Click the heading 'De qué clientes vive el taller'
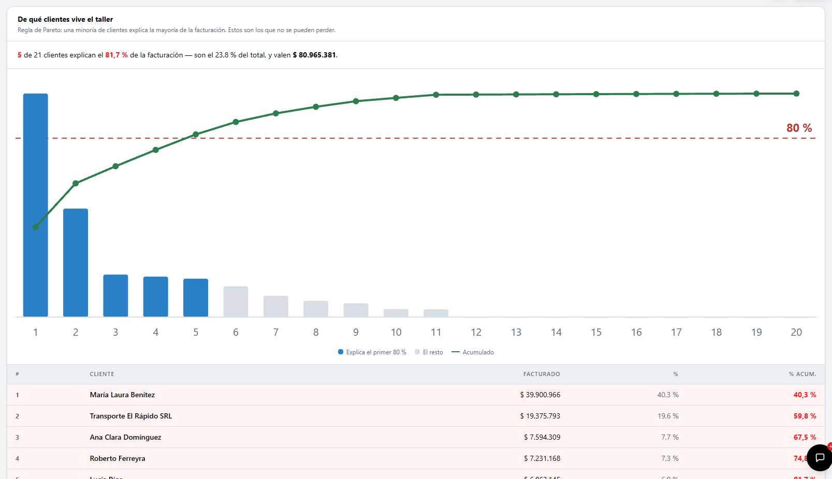 click(65, 19)
